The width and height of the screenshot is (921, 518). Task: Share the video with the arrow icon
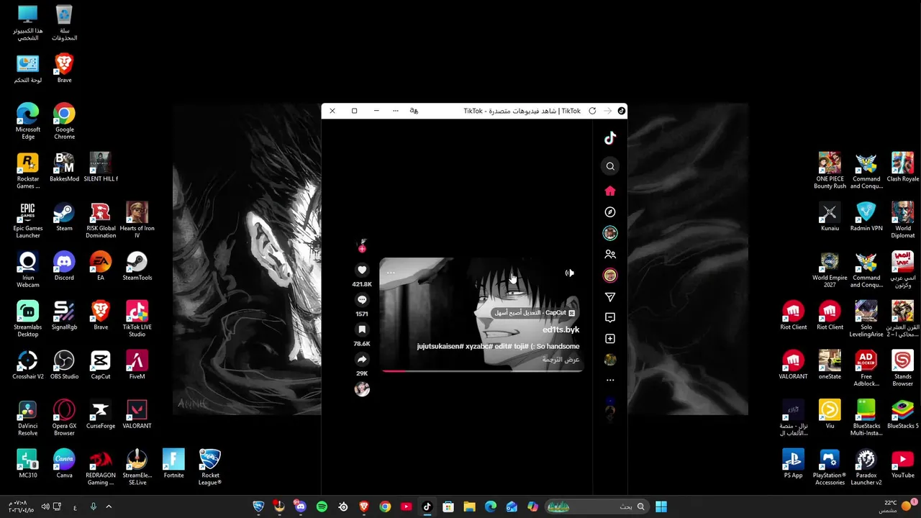[x=362, y=360]
